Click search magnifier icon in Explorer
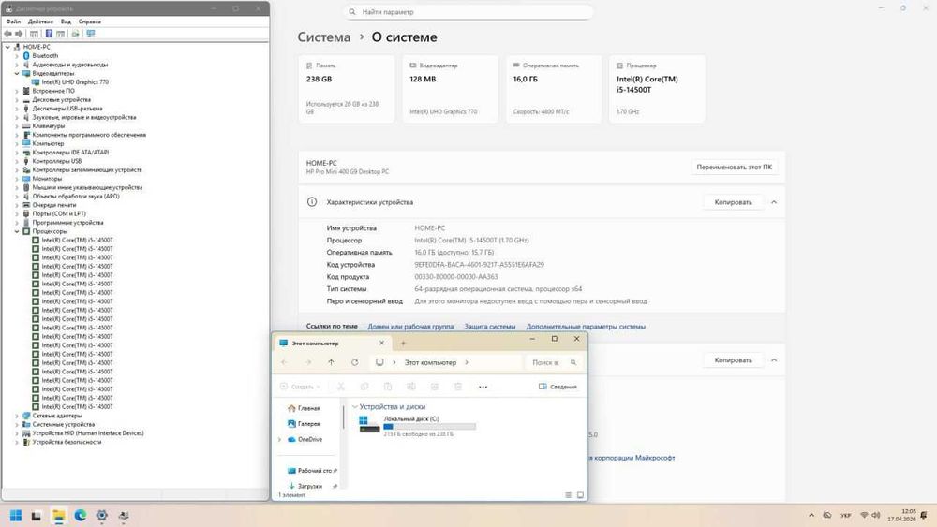The height and width of the screenshot is (527, 937). (573, 362)
